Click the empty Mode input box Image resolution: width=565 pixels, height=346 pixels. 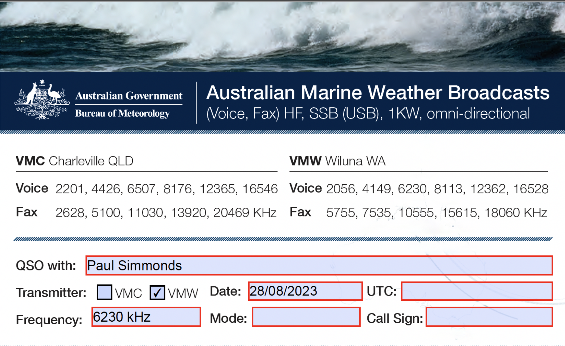point(306,317)
